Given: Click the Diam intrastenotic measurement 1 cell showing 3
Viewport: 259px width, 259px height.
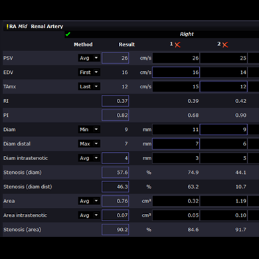Looking at the screenshot, I should [176, 158].
